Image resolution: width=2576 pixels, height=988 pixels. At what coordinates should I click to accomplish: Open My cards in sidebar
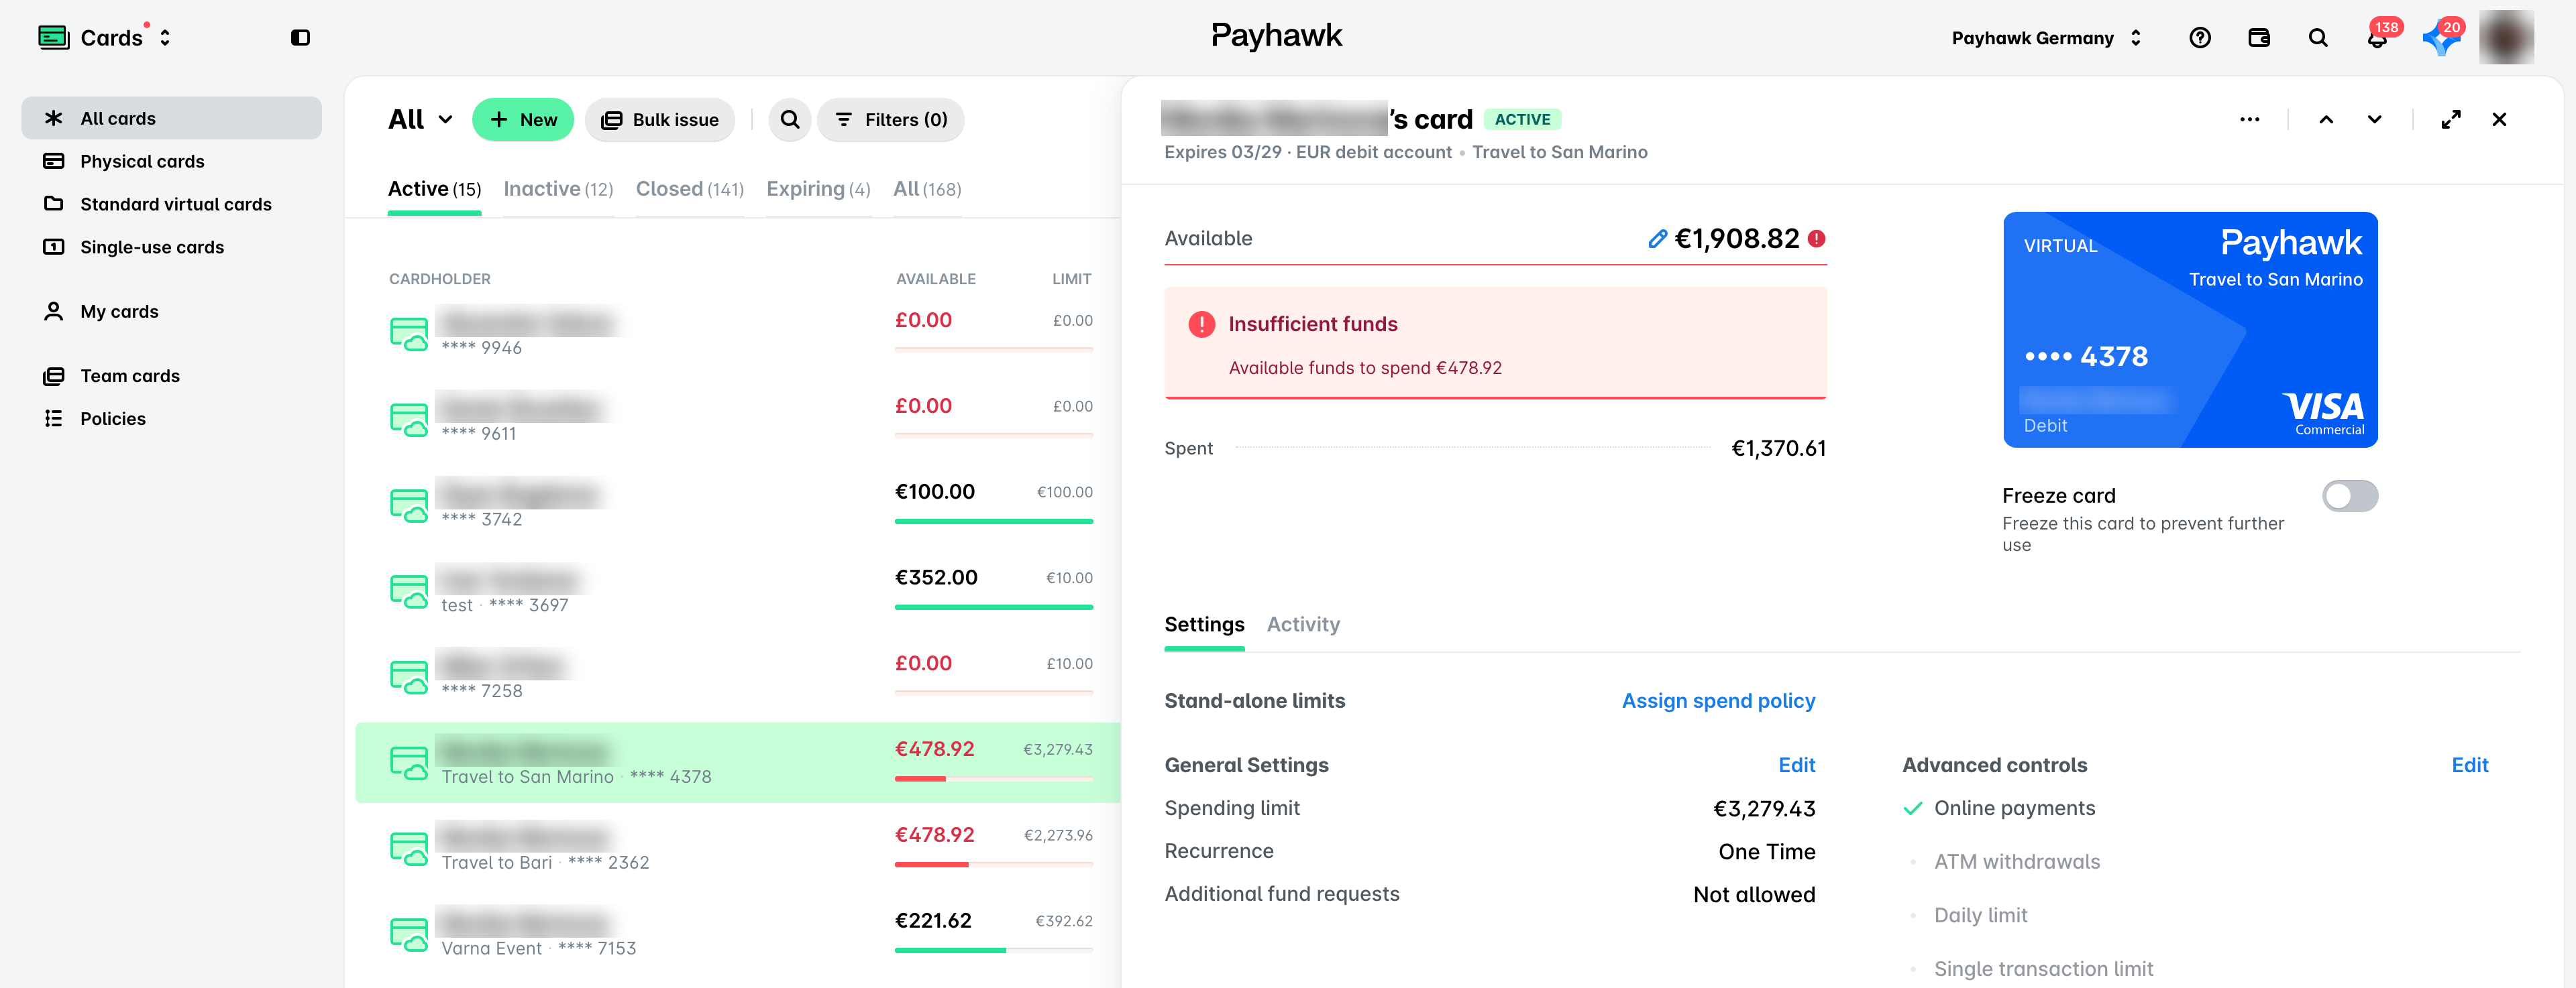pyautogui.click(x=171, y=312)
